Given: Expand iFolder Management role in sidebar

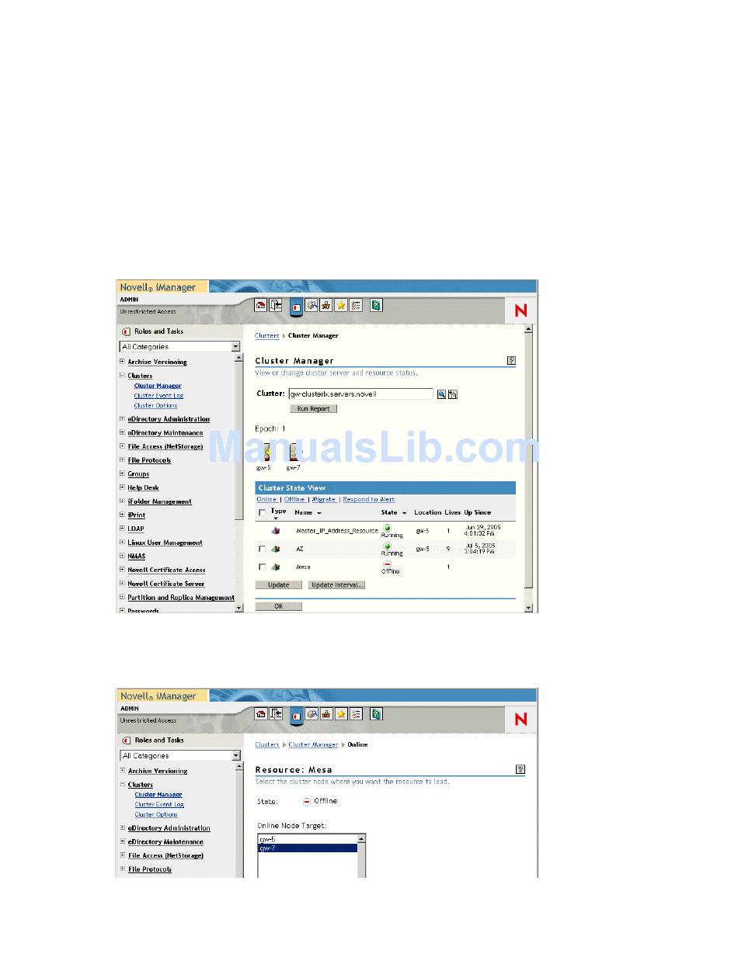Looking at the screenshot, I should point(122,501).
